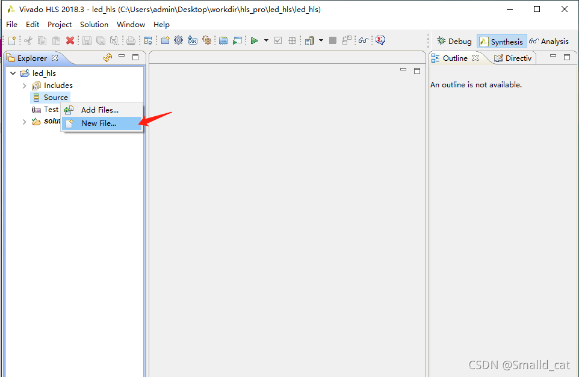The image size is (579, 377).
Task: Minimize the center editor area
Action: (x=403, y=69)
